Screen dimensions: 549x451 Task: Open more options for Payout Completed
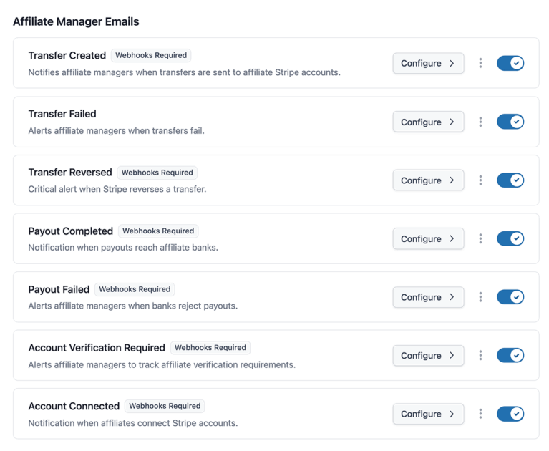[480, 238]
